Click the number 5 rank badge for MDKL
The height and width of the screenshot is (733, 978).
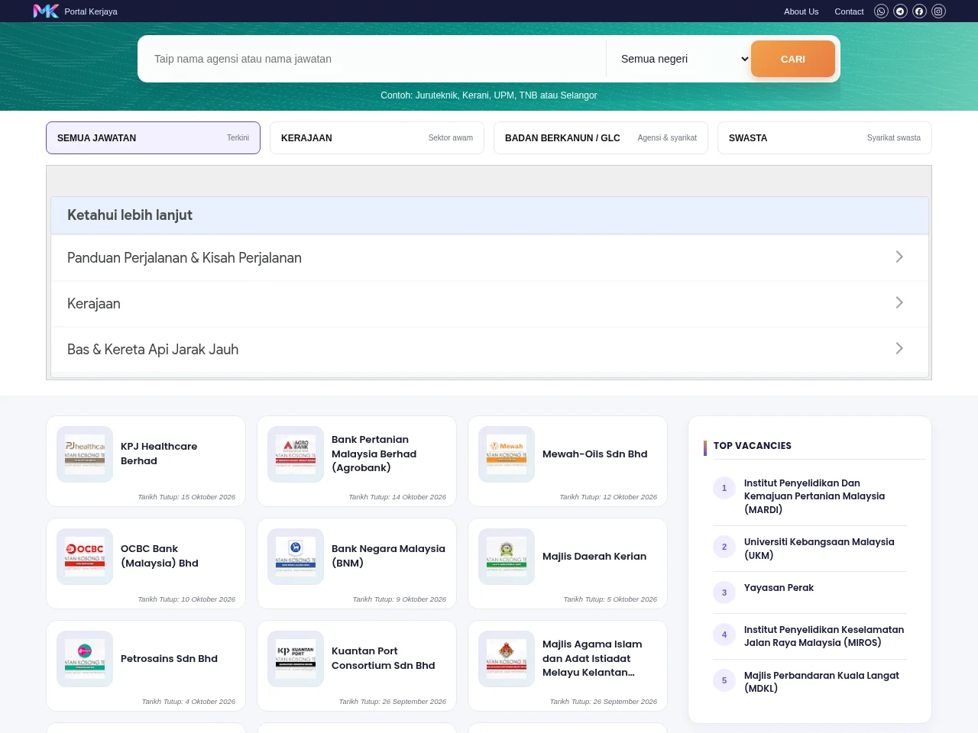coord(724,680)
